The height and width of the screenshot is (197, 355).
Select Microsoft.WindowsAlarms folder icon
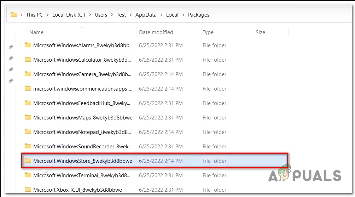tap(28, 45)
